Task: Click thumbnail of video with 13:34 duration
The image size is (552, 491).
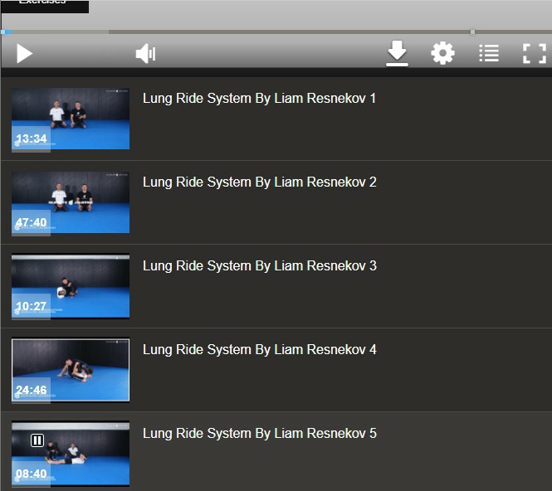Action: [x=71, y=118]
